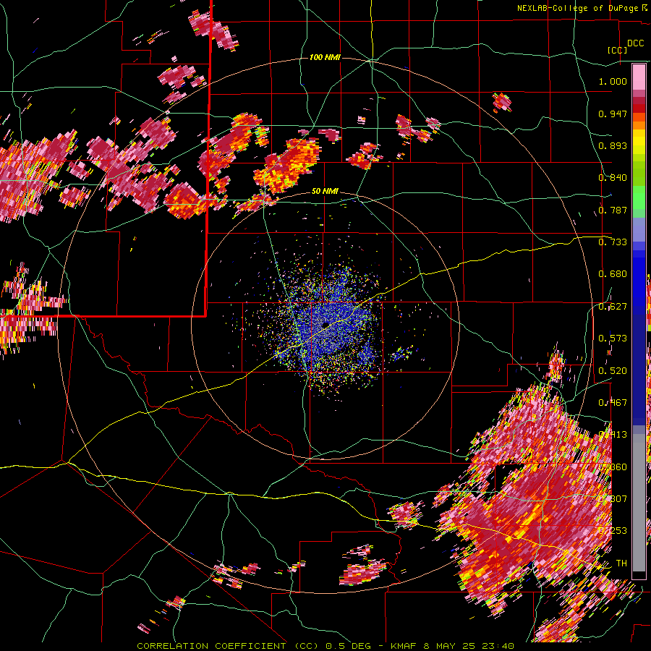
Task: Click the [CC] product label
Action: [x=618, y=50]
